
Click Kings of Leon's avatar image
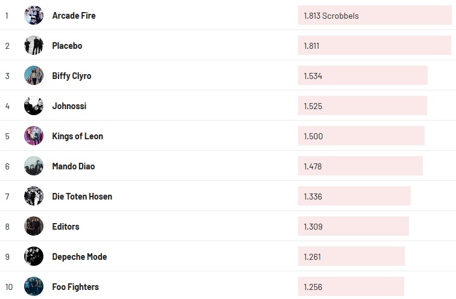pyautogui.click(x=34, y=136)
